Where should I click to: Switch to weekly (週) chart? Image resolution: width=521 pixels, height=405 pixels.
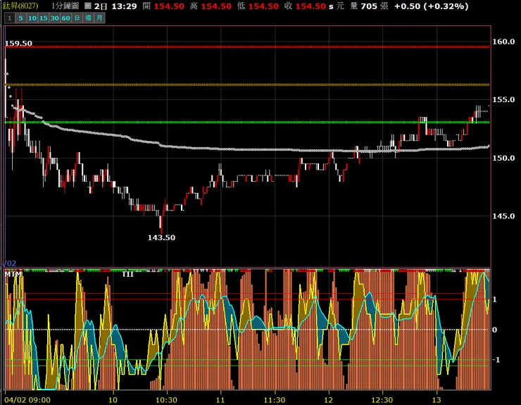tap(89, 18)
